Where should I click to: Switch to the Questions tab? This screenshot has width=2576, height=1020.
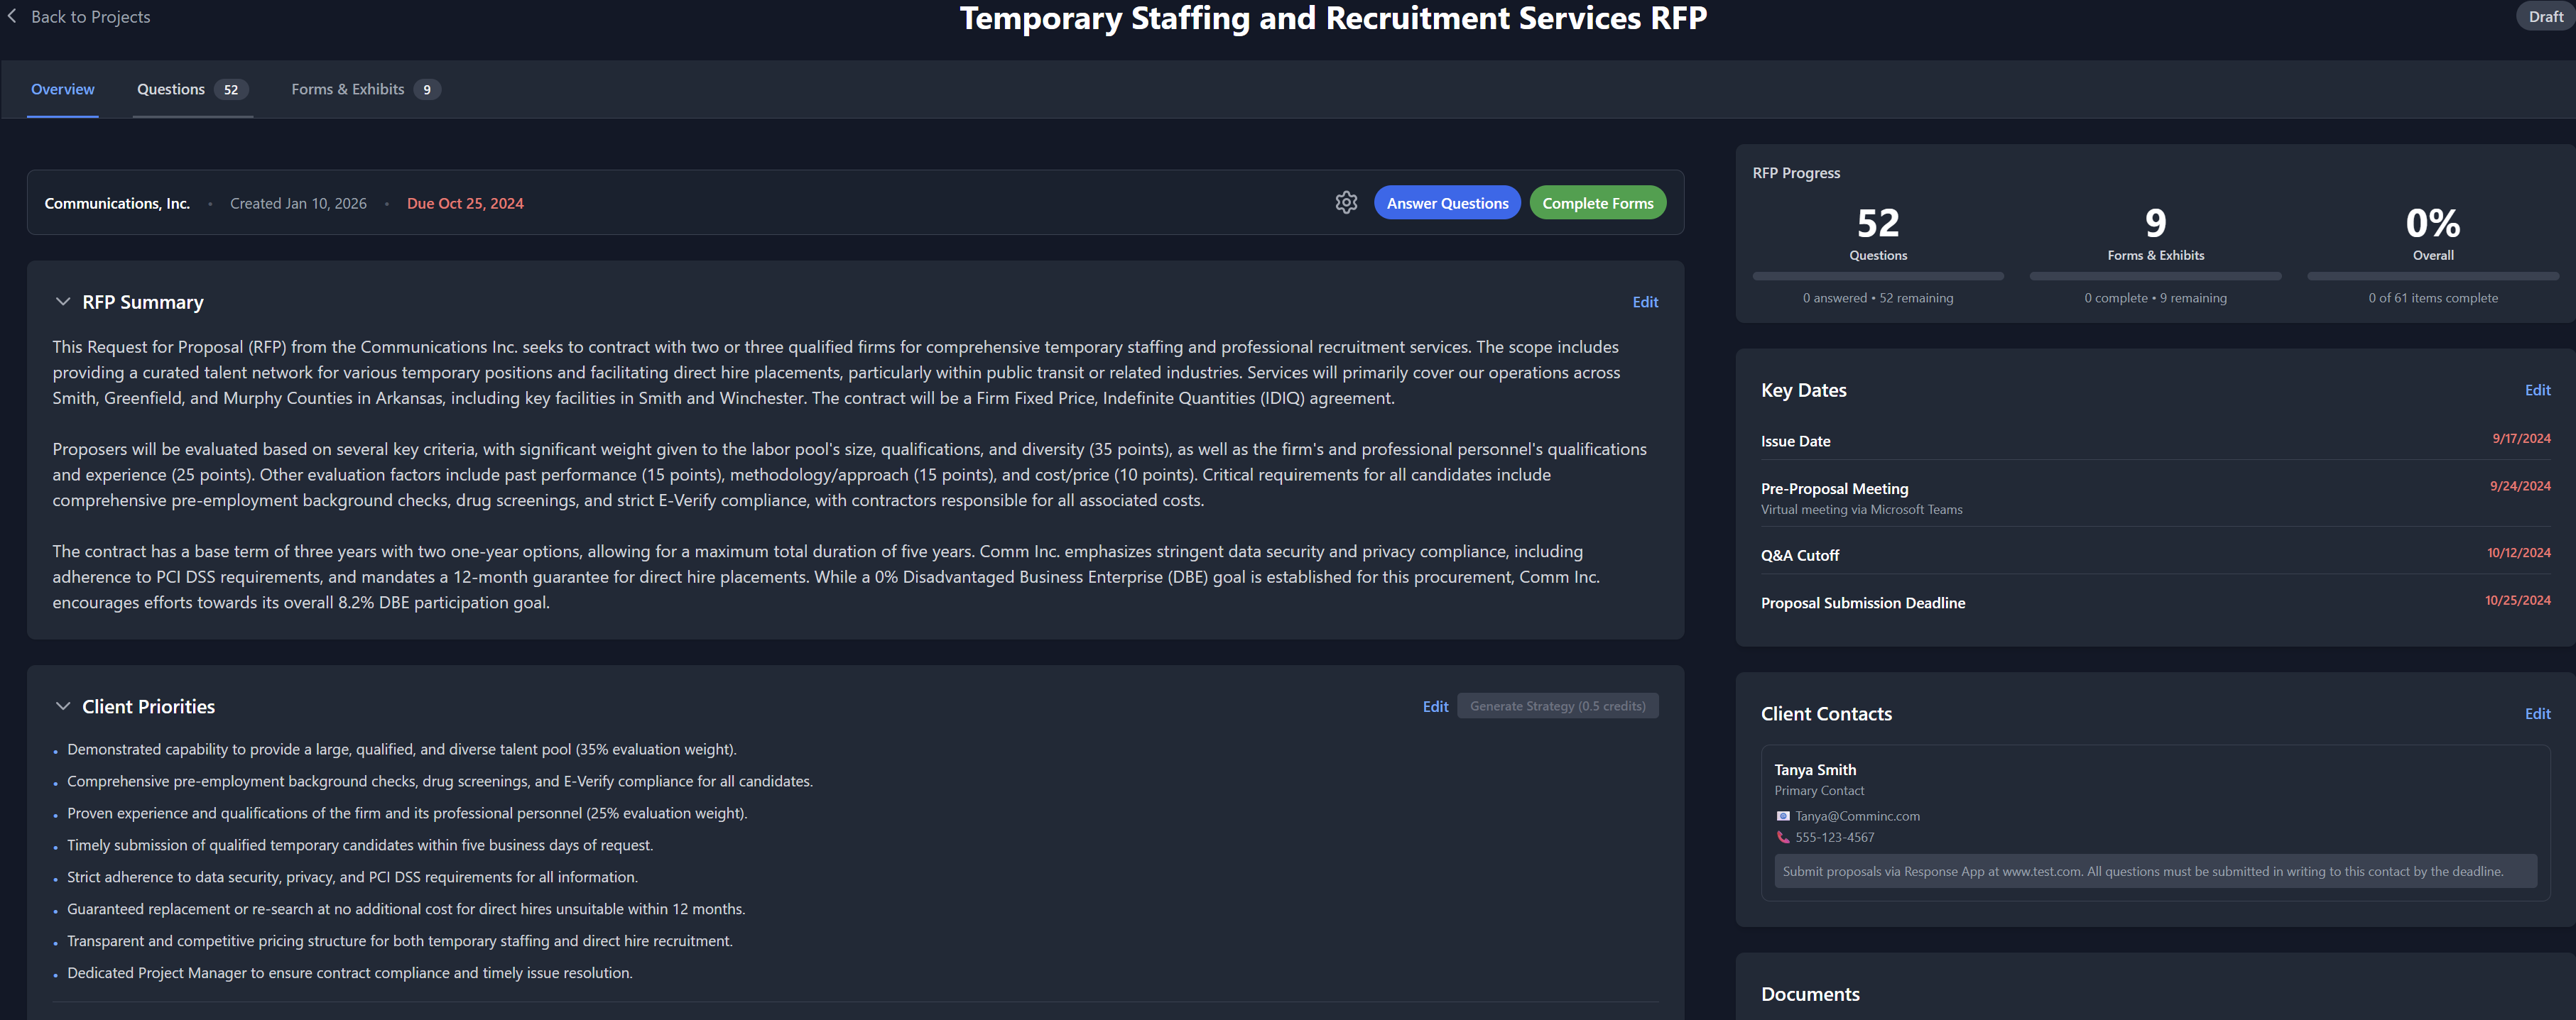coord(170,89)
